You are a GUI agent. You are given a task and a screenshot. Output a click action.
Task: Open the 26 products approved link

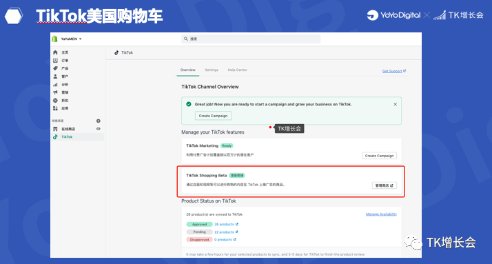(226, 224)
